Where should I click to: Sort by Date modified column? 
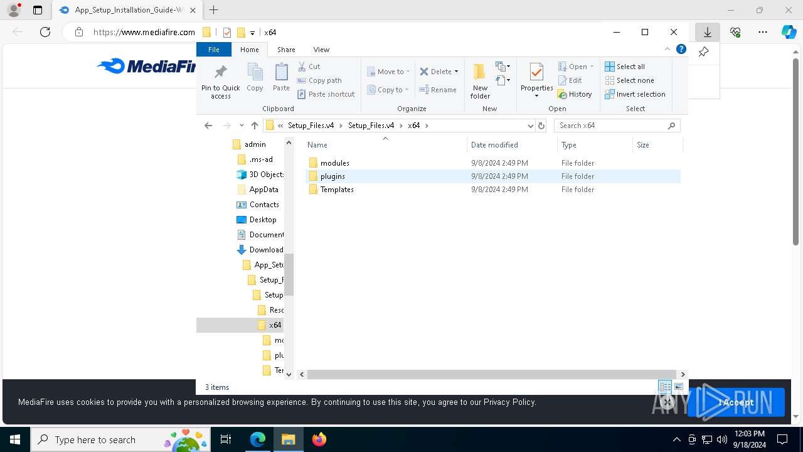pyautogui.click(x=512, y=145)
